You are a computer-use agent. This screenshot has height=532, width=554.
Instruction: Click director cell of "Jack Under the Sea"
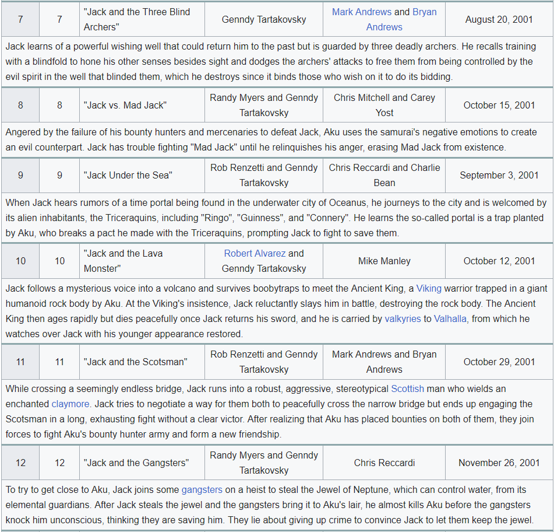coord(264,175)
